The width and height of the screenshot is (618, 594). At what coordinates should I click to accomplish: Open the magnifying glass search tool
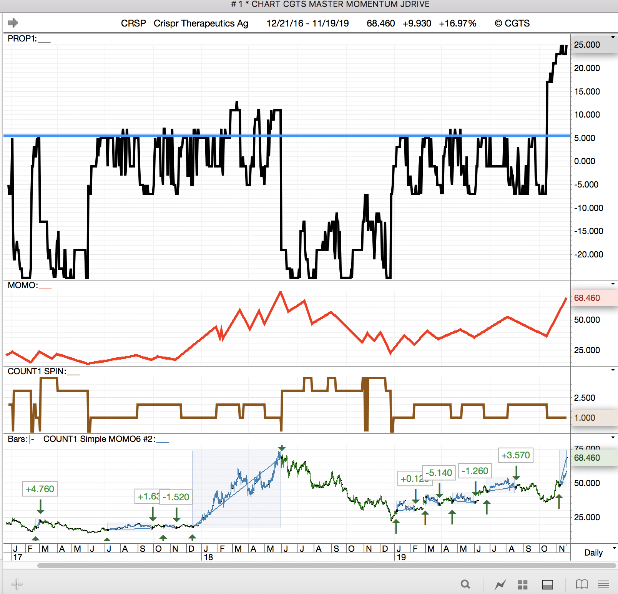465,584
